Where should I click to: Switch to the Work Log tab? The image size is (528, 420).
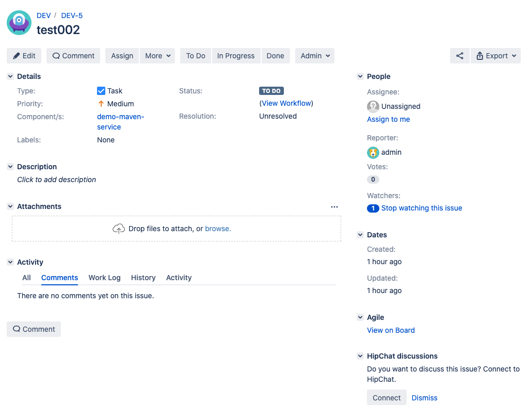tap(104, 278)
